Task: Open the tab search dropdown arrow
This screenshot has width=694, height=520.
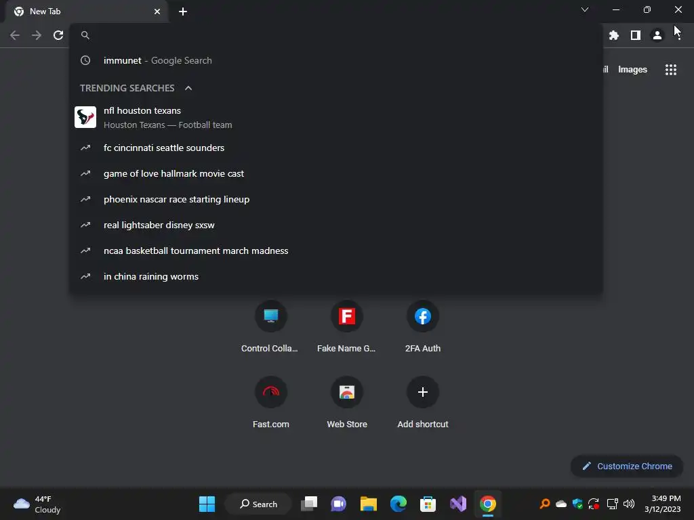Action: click(x=585, y=9)
